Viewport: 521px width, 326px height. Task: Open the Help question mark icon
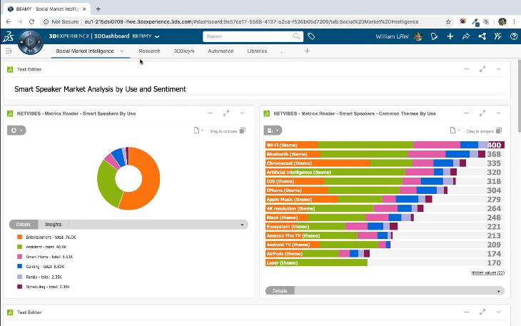513,36
